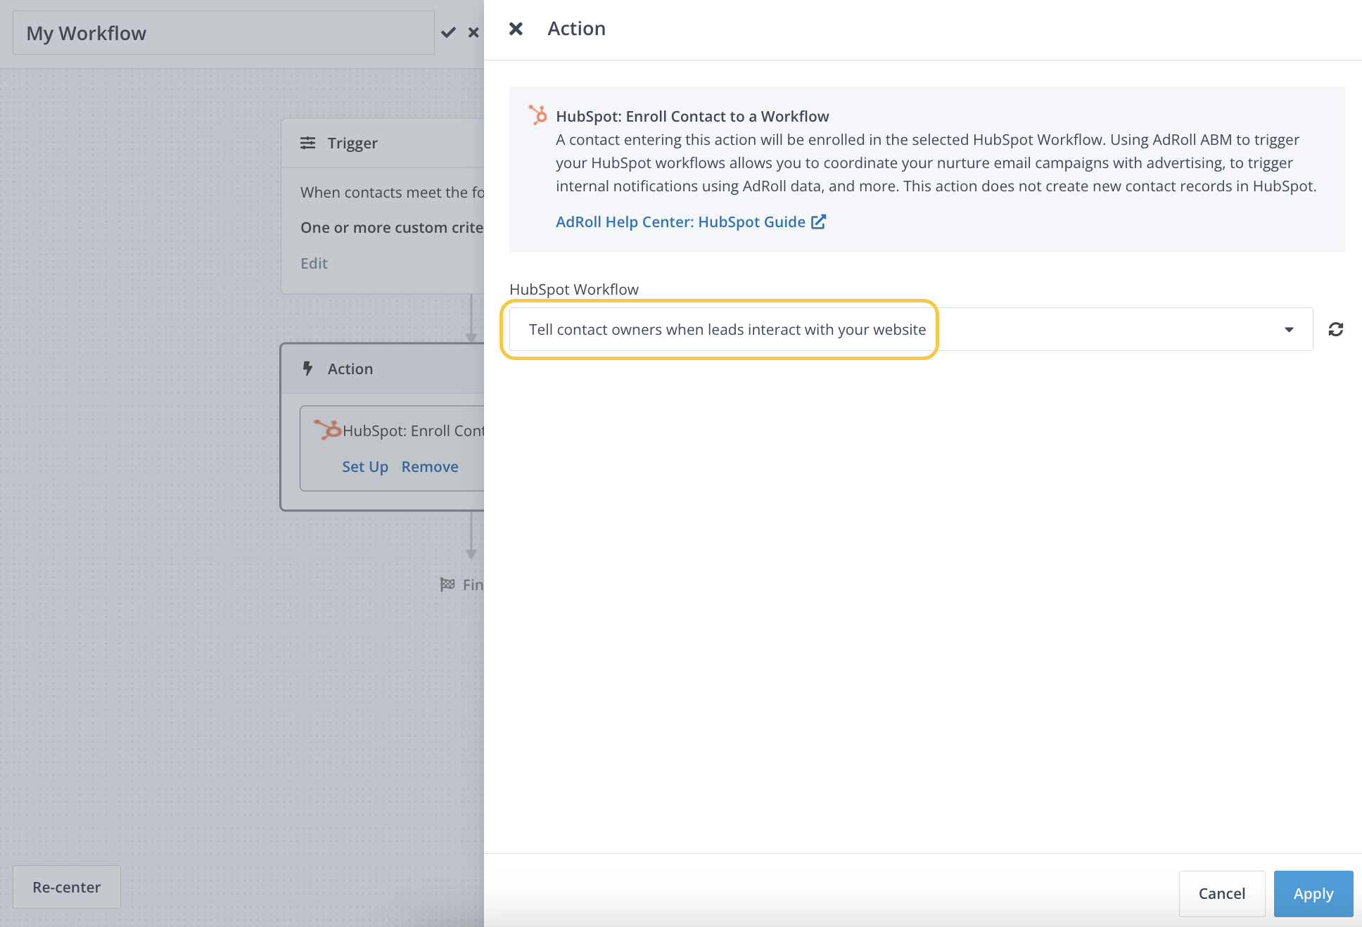Click the 'HubSpot Workflow' field label
1362x927 pixels.
pyautogui.click(x=574, y=290)
